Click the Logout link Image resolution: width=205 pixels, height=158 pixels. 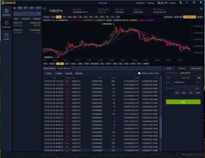pyautogui.click(x=172, y=3)
